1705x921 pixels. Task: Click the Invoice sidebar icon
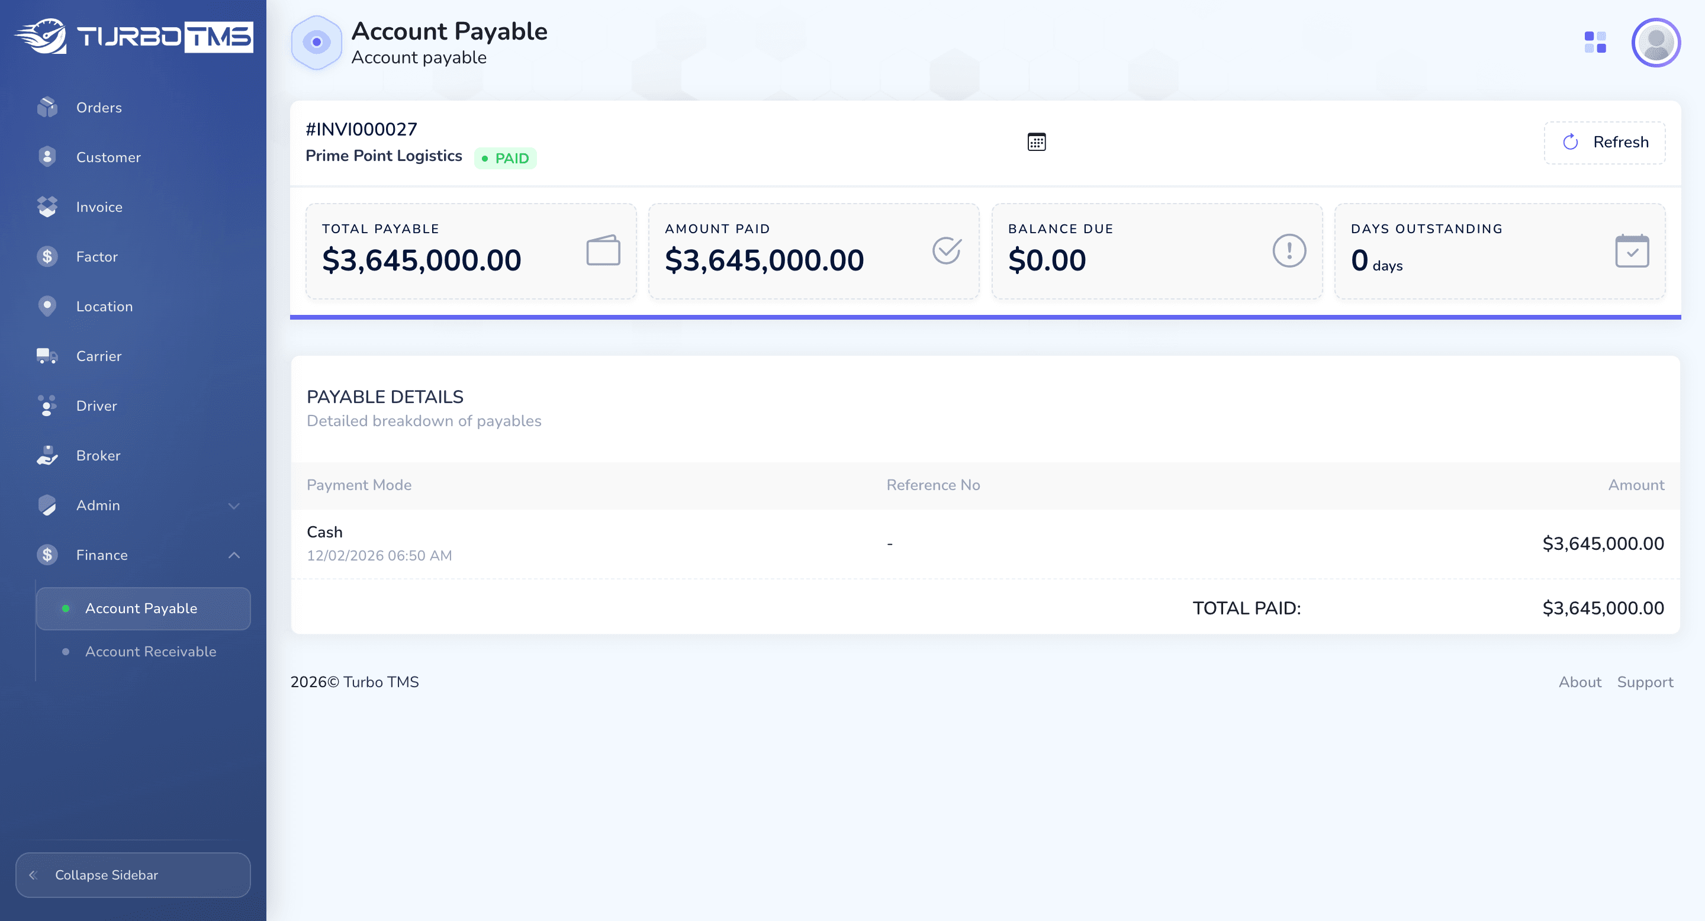[47, 207]
